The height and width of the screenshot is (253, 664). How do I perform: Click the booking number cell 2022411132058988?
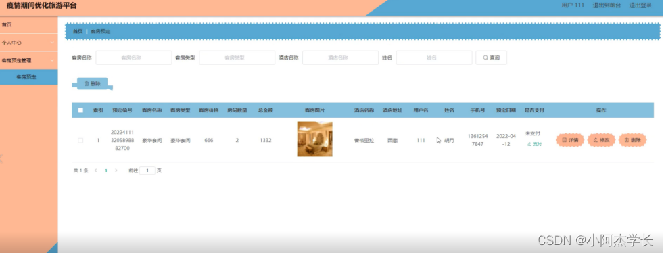click(x=122, y=140)
